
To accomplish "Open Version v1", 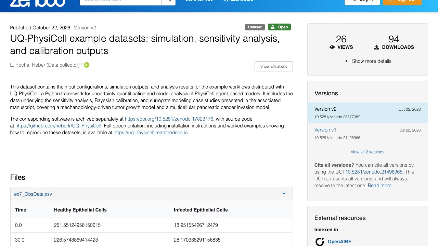I will tap(325, 130).
